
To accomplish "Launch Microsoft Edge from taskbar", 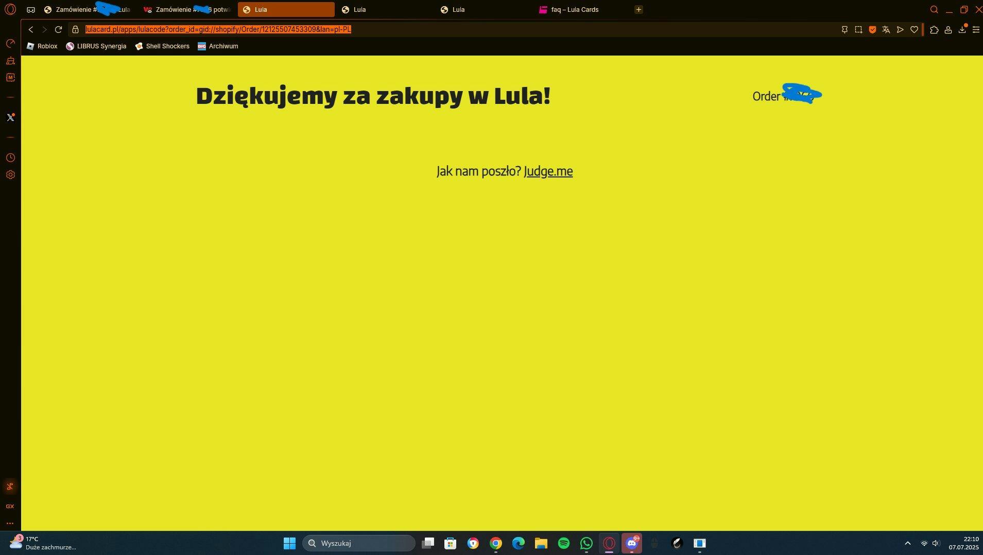I will click(x=519, y=543).
